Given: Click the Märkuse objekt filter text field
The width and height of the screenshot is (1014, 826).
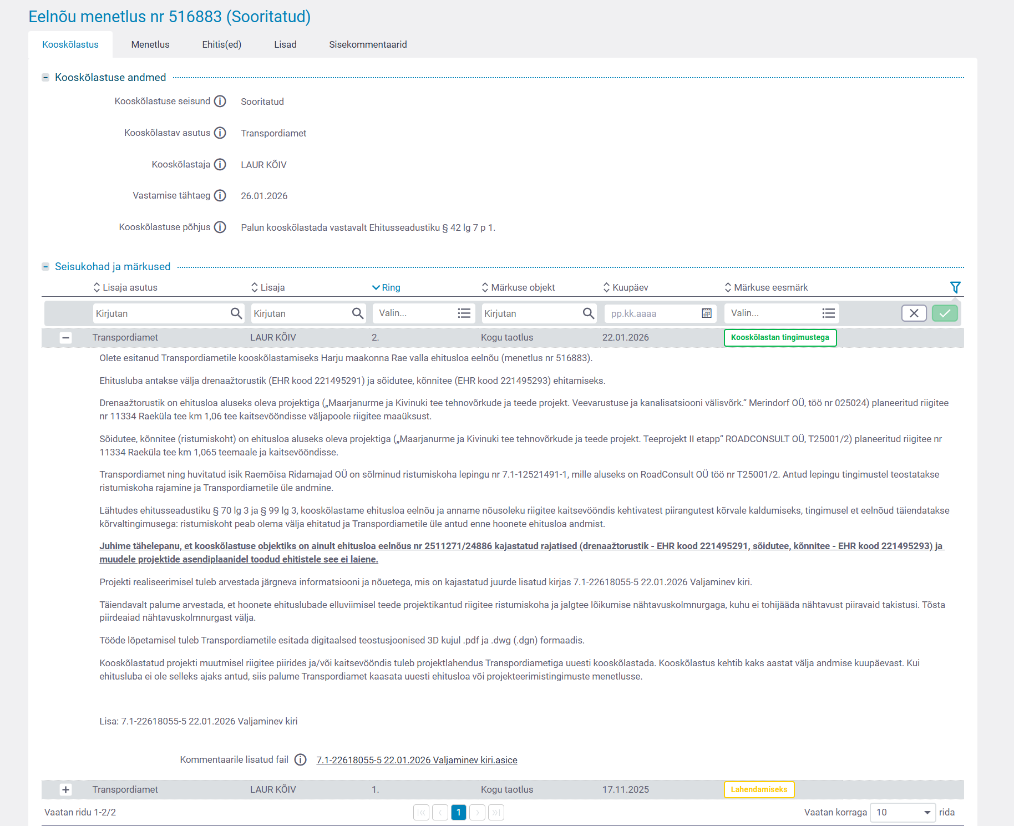Looking at the screenshot, I should tap(531, 313).
